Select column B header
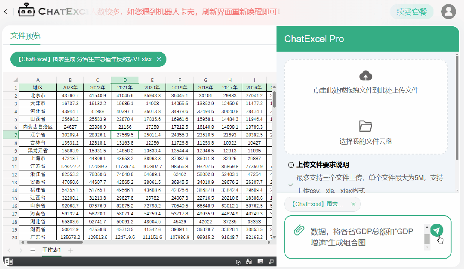Viewport: 464px width, 269px height. (x=70, y=80)
